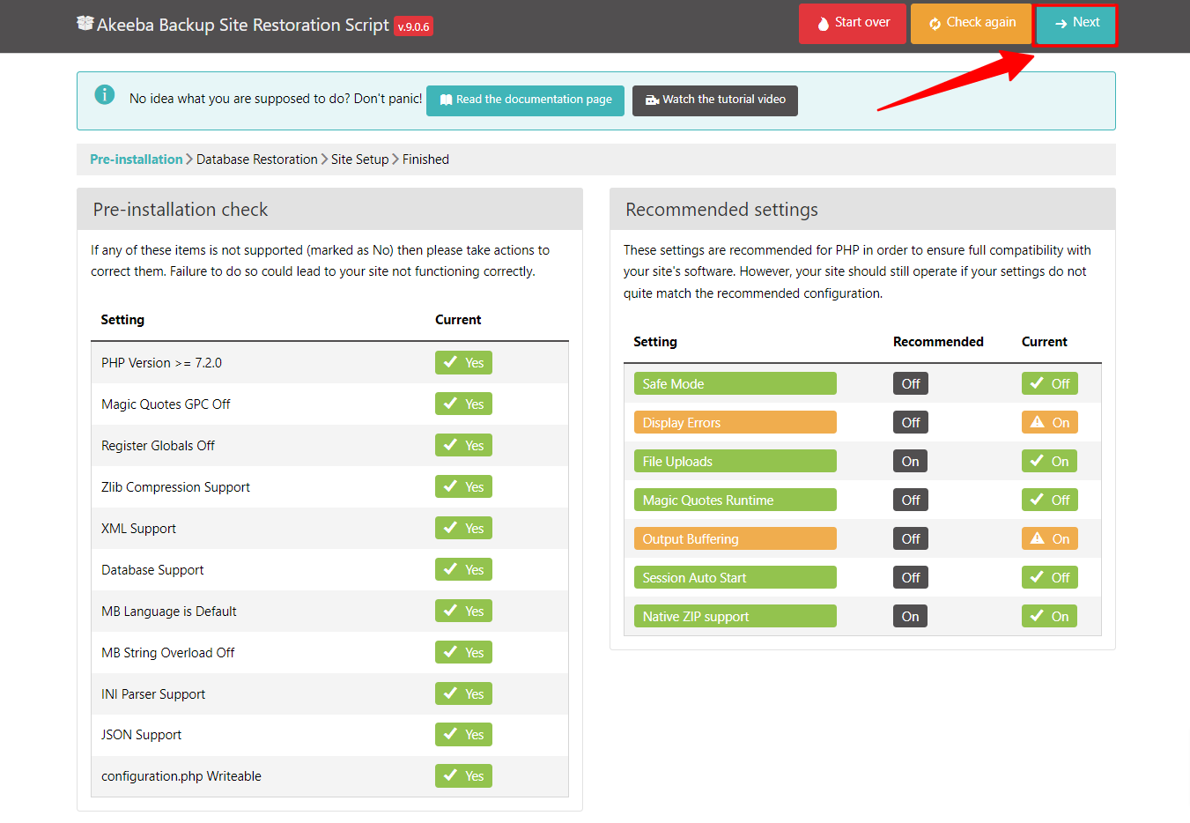Screen dimensions: 1190x823
Task: Click recommended Off badge for Session Auto Start
Action: click(911, 577)
